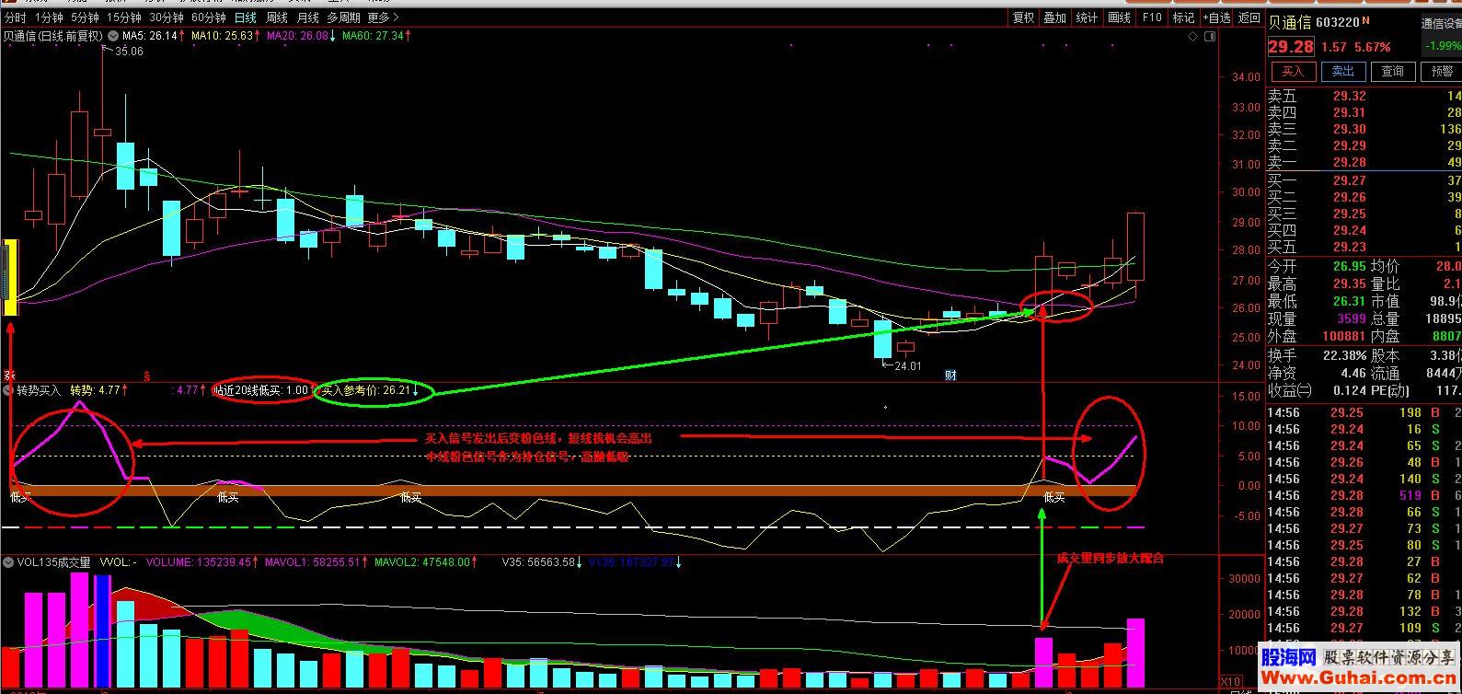Image resolution: width=1462 pixels, height=694 pixels.
Task: Click the 买一 29.27 order row
Action: click(x=1364, y=180)
